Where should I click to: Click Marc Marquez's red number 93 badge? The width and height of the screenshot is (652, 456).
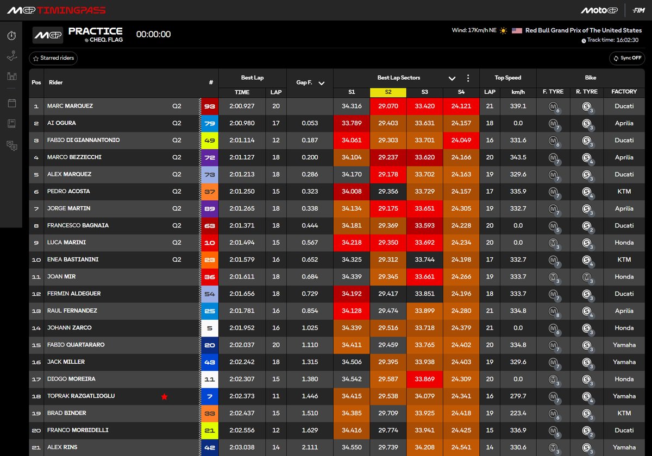[x=209, y=106]
